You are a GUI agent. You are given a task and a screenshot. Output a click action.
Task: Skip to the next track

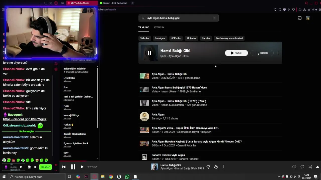coord(83,167)
